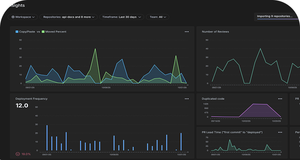Open the Deployment Frequency three-dot menu
Image resolution: width=300 pixels, height=160 pixels.
click(x=186, y=99)
